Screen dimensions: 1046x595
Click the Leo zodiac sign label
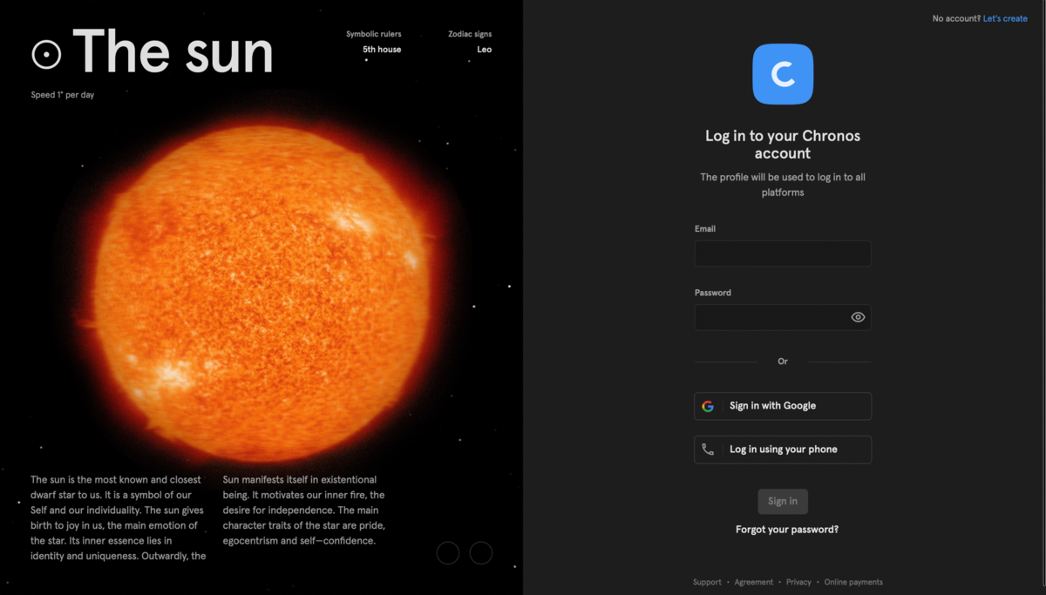point(485,50)
